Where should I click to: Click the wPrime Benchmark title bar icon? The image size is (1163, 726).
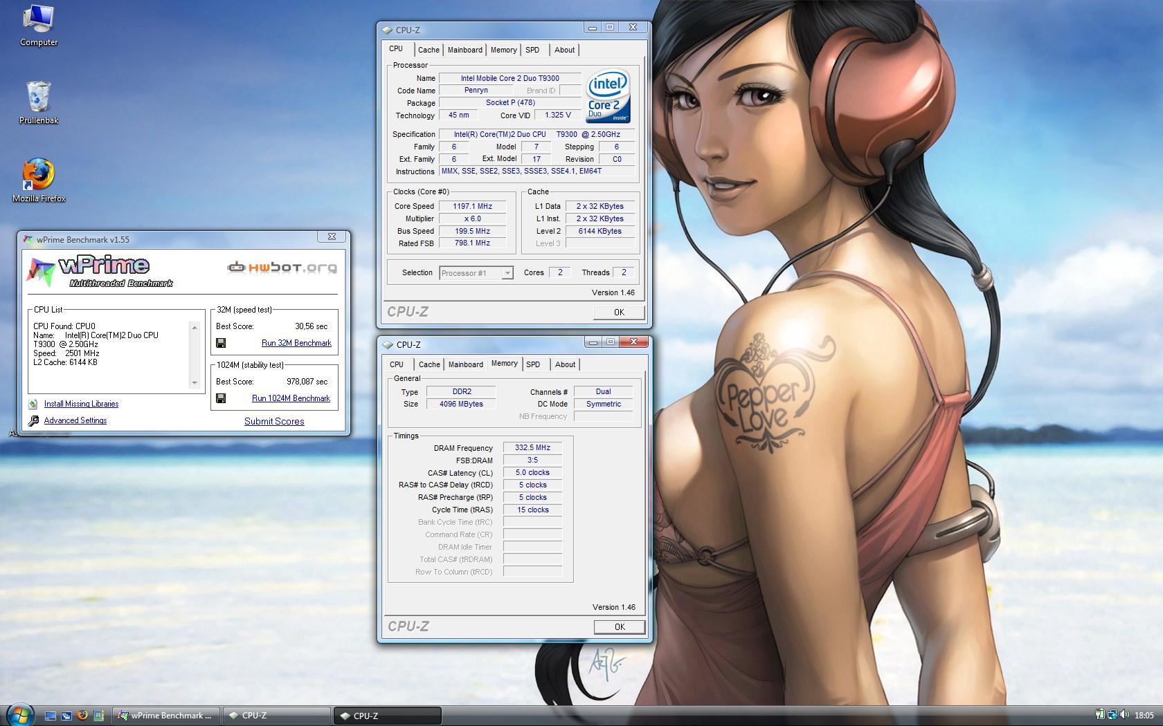[28, 239]
